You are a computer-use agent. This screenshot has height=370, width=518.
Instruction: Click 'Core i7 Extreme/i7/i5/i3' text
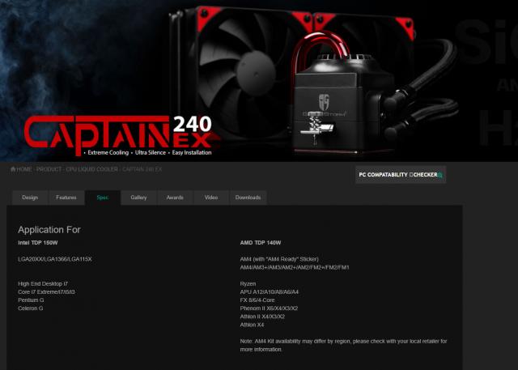tap(46, 292)
